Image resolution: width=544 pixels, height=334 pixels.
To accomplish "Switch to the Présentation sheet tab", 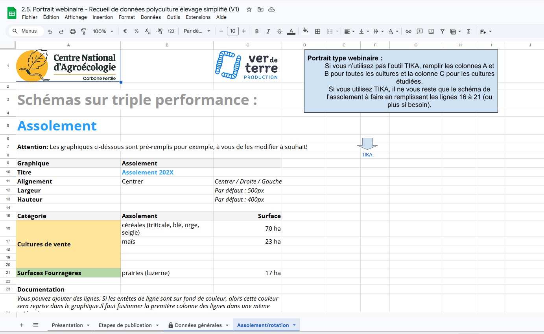I will [x=67, y=325].
